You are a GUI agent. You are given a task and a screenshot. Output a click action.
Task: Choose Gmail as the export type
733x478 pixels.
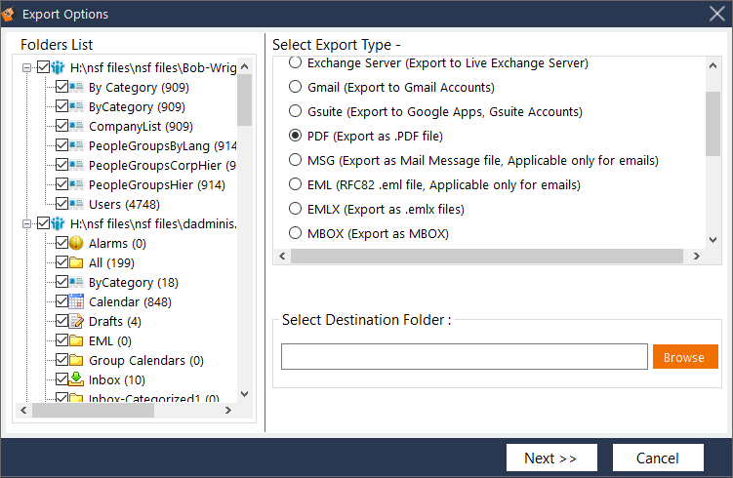click(x=296, y=87)
